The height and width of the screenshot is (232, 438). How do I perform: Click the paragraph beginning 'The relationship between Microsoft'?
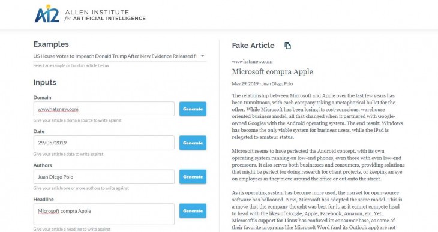(x=317, y=116)
